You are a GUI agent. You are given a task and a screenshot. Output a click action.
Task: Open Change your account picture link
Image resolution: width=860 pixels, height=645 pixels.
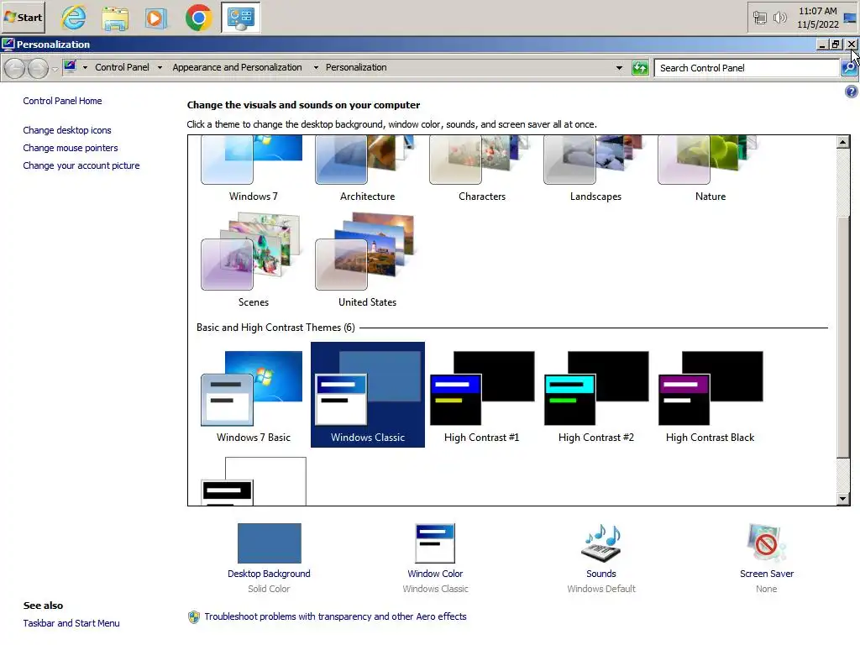tap(81, 165)
